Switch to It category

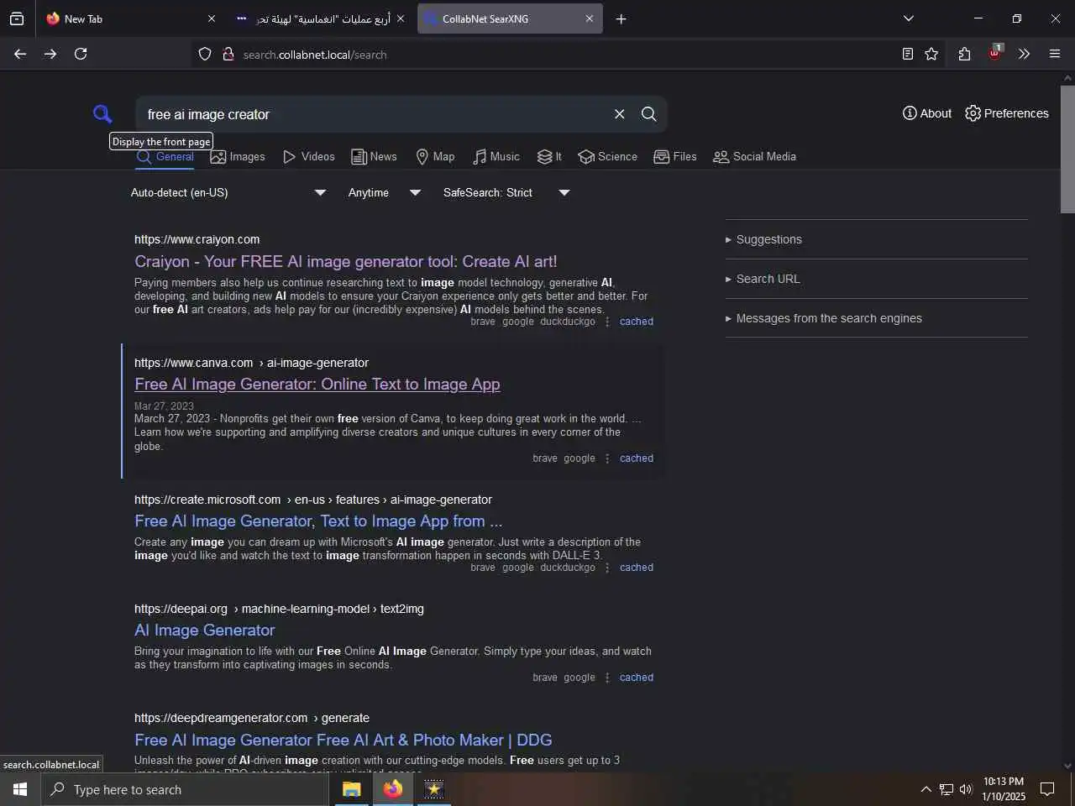tap(549, 156)
